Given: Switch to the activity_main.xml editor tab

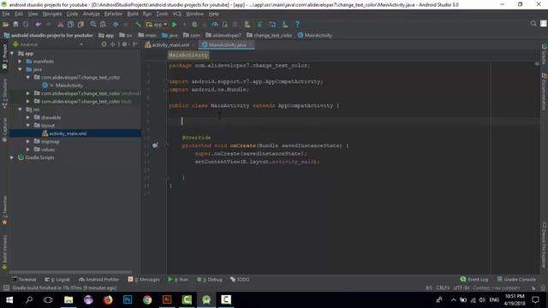Looking at the screenshot, I should (x=170, y=44).
